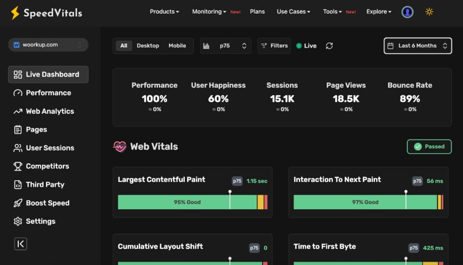Click the Passed green checkmark icon

[417, 146]
